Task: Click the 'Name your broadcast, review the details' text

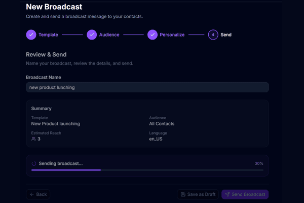Action: point(80,63)
